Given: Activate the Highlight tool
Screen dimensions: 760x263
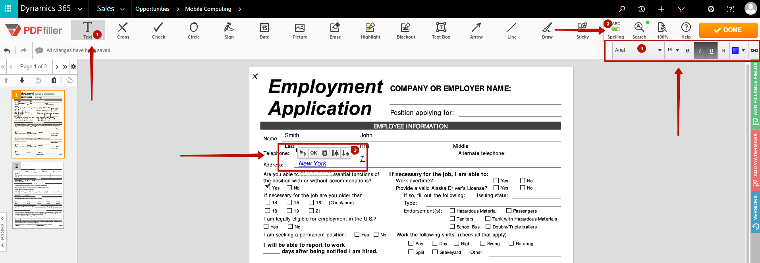Looking at the screenshot, I should click(370, 30).
